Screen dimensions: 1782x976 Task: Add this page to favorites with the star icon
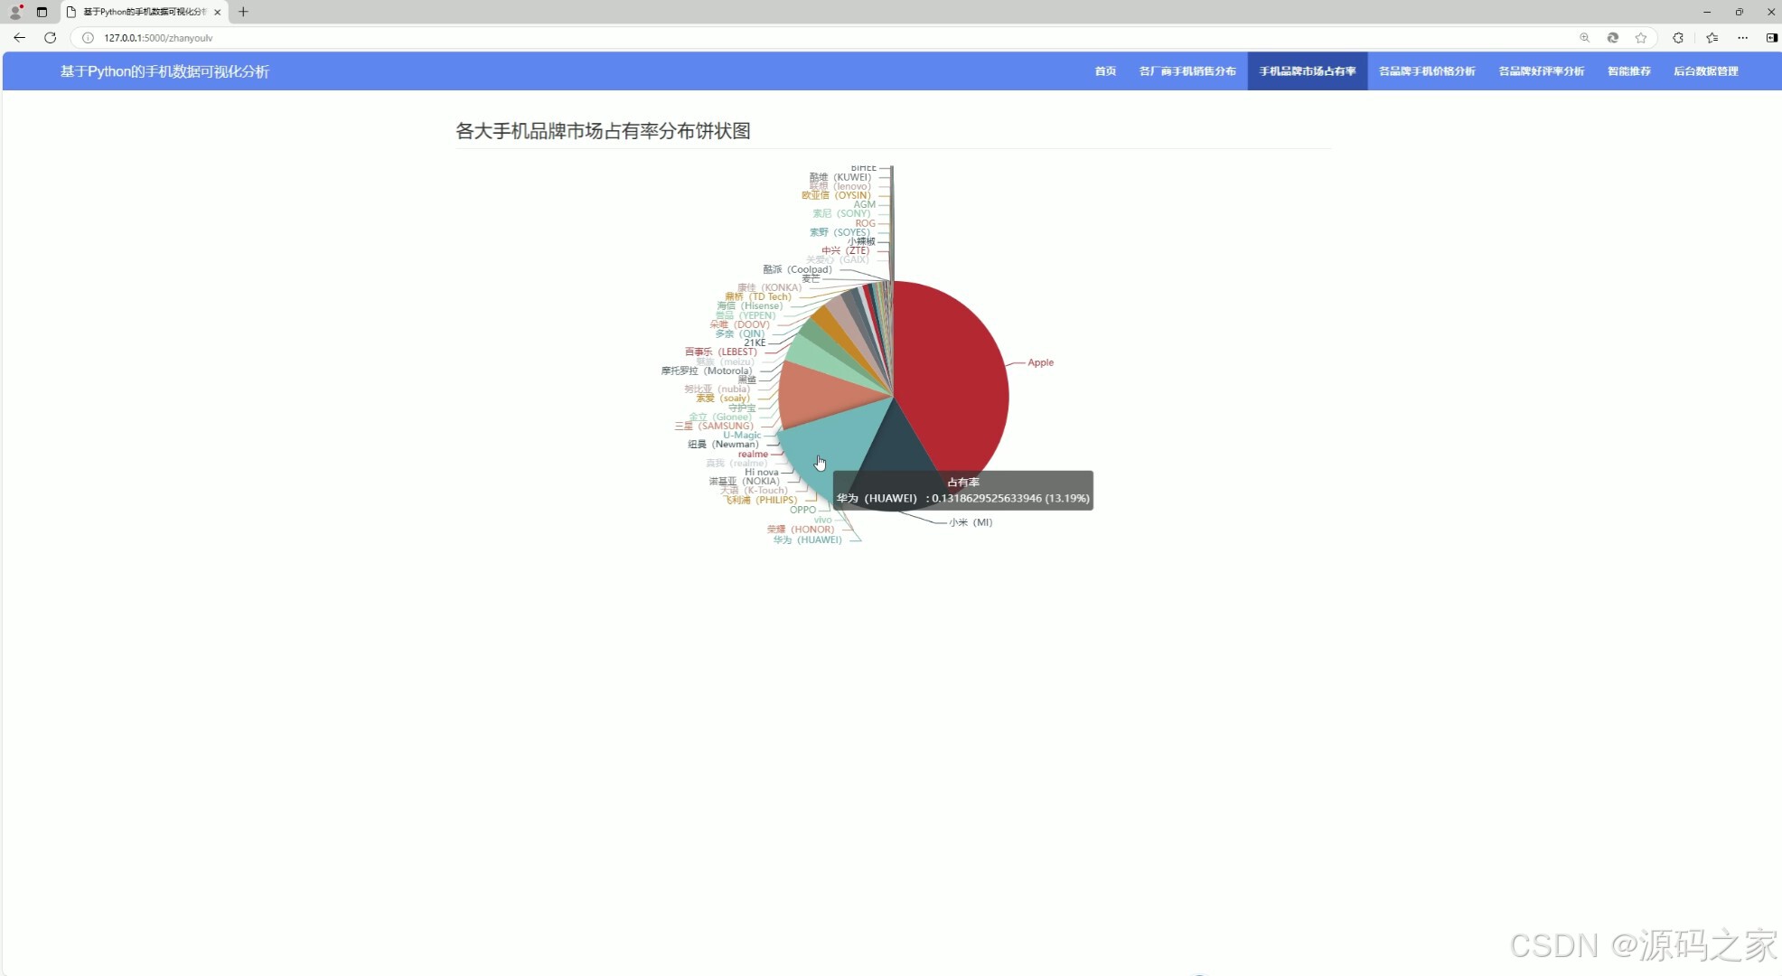coord(1643,38)
